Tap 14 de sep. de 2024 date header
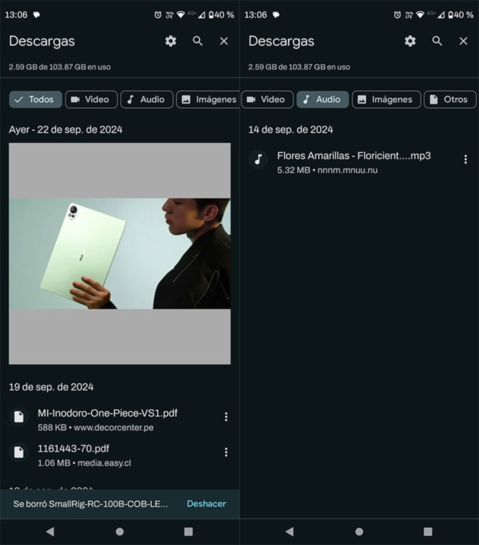This screenshot has height=545, width=479. [x=291, y=129]
